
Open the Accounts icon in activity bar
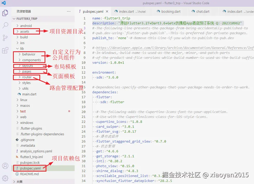tap(5, 166)
